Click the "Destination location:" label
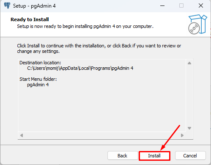 [x=40, y=63]
